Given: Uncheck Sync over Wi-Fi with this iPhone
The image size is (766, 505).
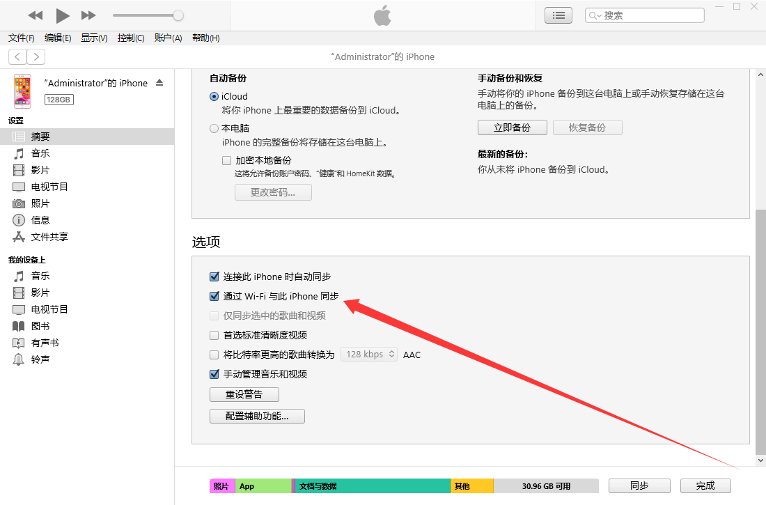Looking at the screenshot, I should coord(214,296).
